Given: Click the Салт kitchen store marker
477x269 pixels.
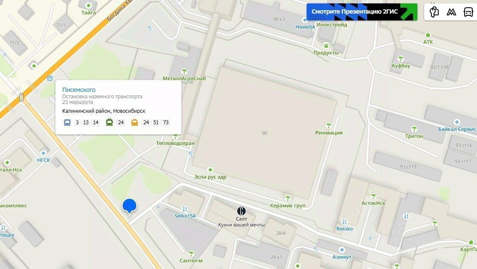Looking at the screenshot, I should tap(241, 211).
